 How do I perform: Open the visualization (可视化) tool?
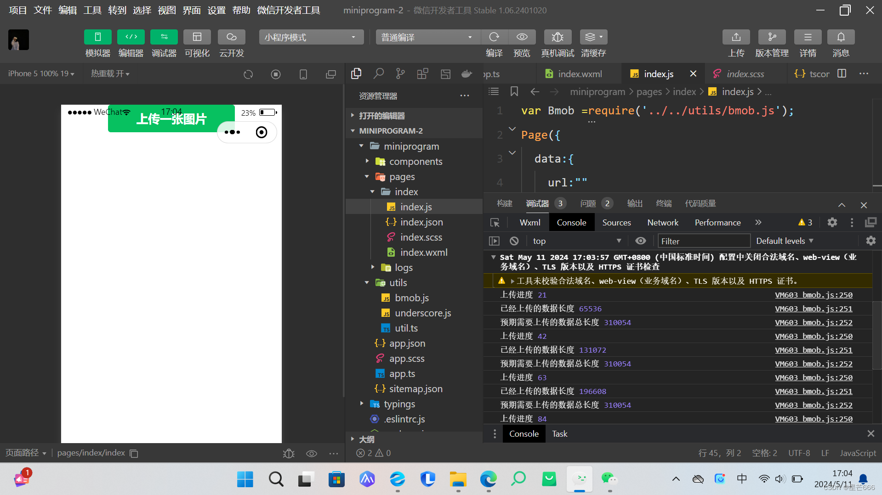click(x=197, y=37)
